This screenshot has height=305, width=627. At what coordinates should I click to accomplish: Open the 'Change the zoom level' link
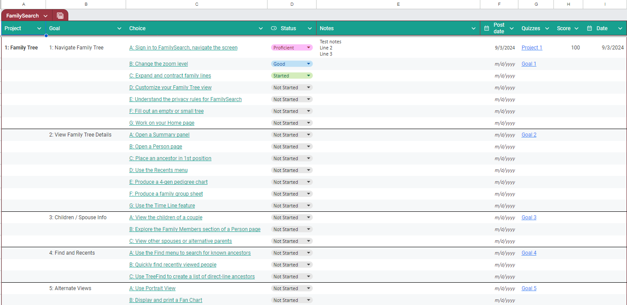pyautogui.click(x=158, y=64)
